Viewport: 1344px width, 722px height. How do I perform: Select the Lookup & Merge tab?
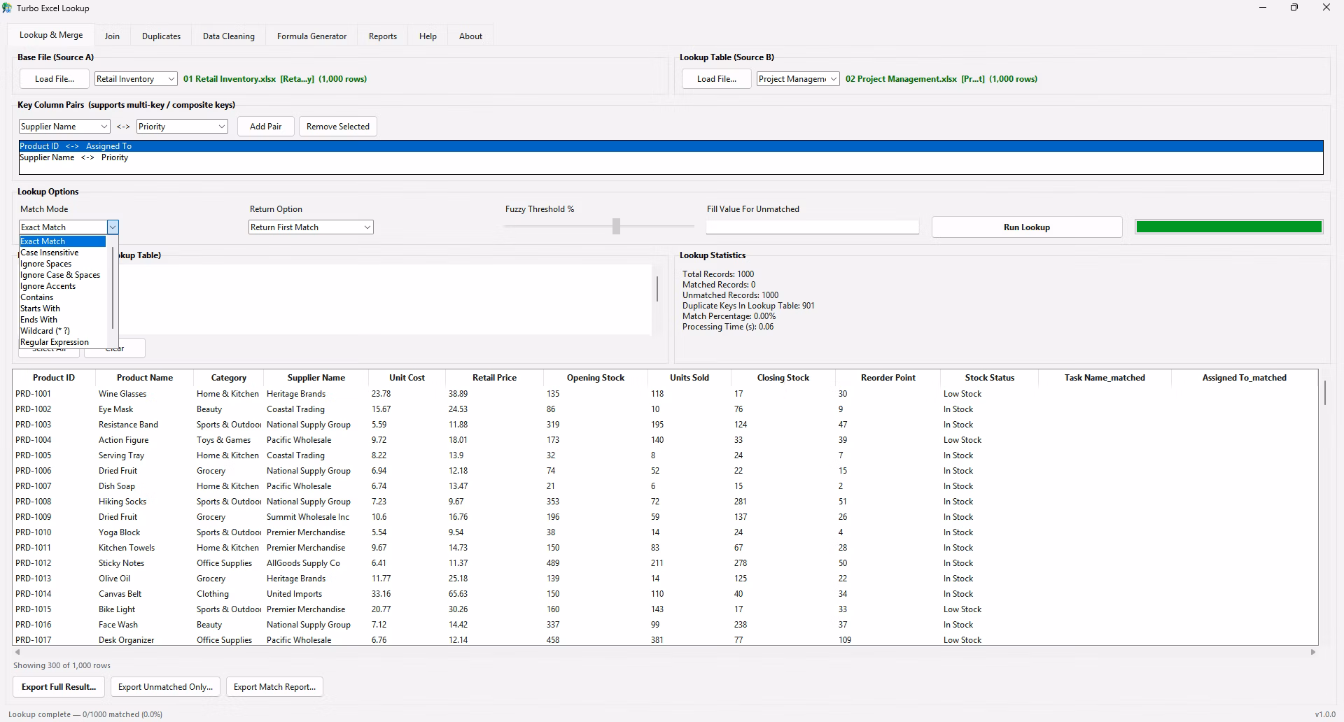coord(51,35)
